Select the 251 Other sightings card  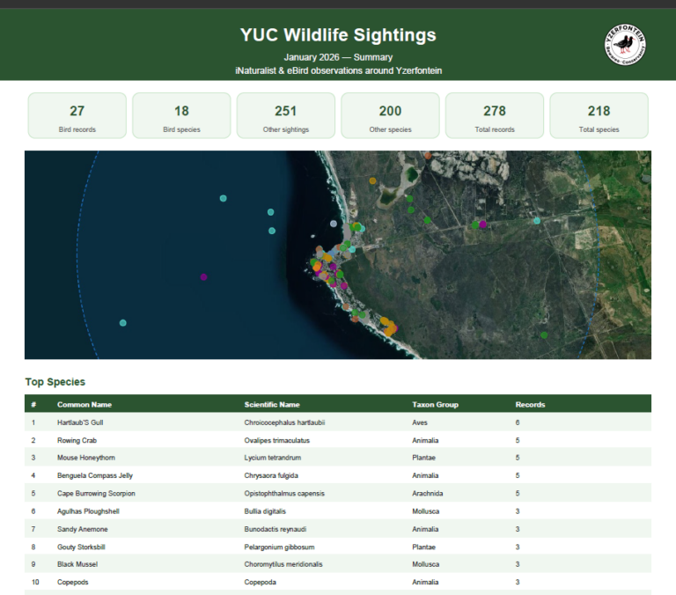[x=286, y=115]
